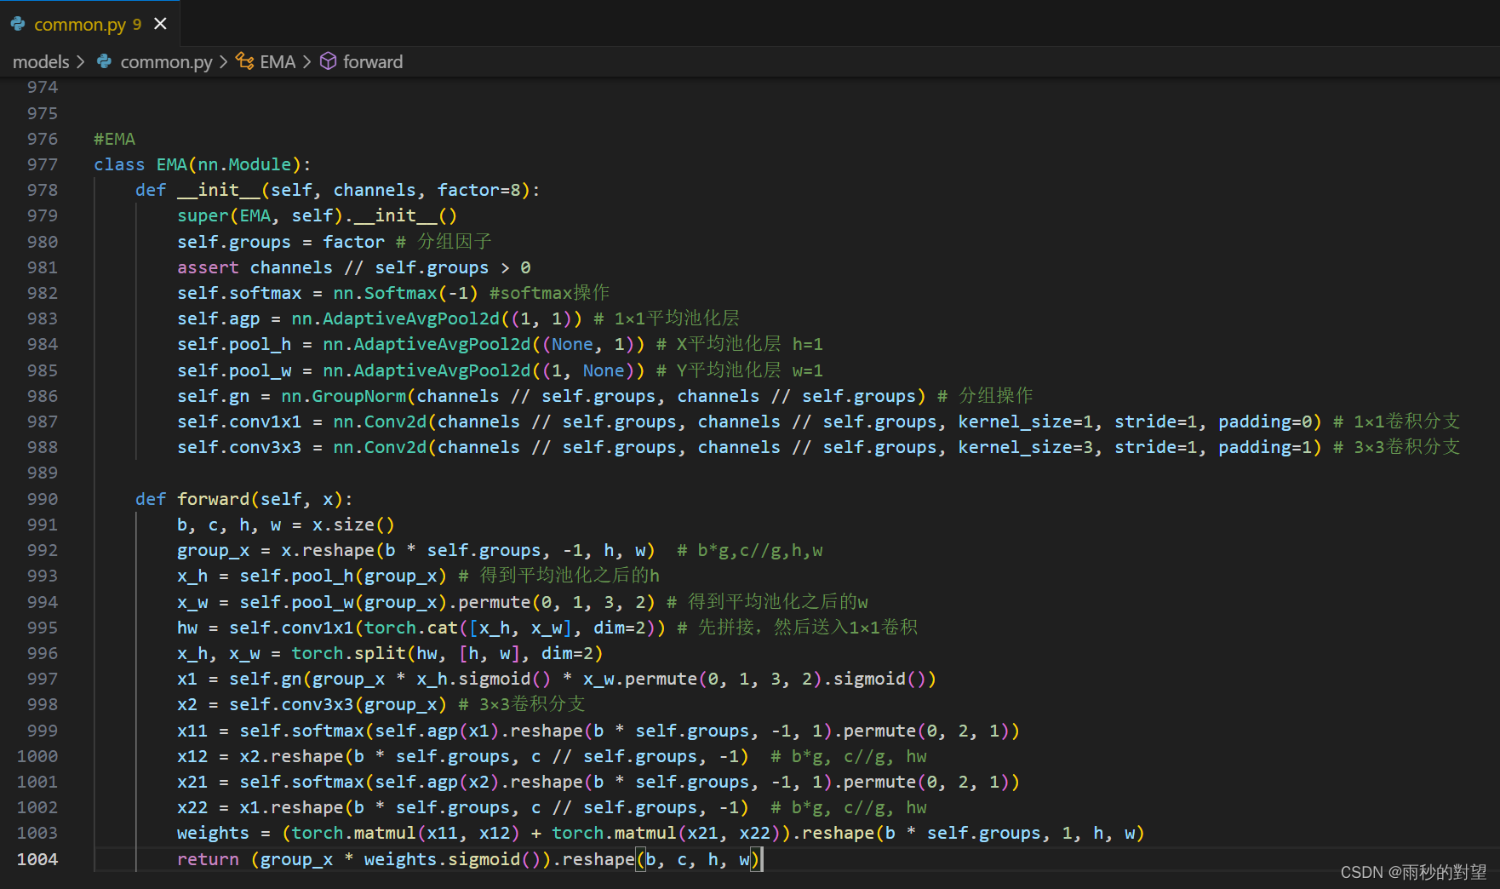Viewport: 1500px width, 889px height.
Task: Click 'torch.split' on line 996
Action: coord(349,653)
